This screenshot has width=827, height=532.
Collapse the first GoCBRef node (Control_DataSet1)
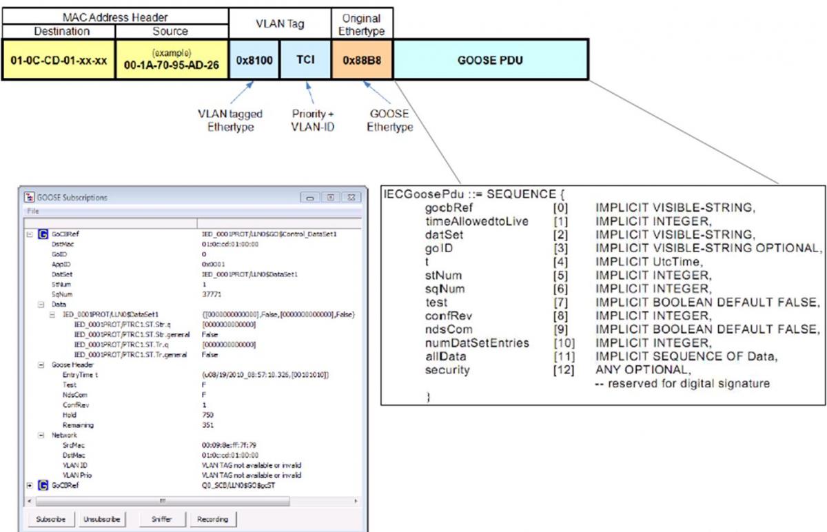(29, 235)
